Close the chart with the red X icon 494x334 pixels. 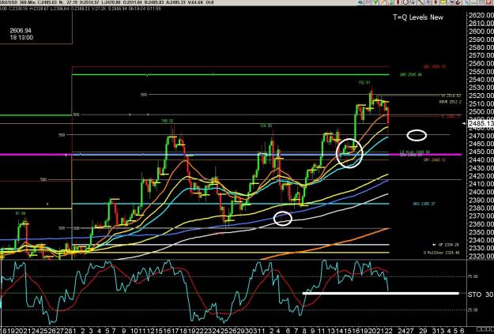click(488, 2)
